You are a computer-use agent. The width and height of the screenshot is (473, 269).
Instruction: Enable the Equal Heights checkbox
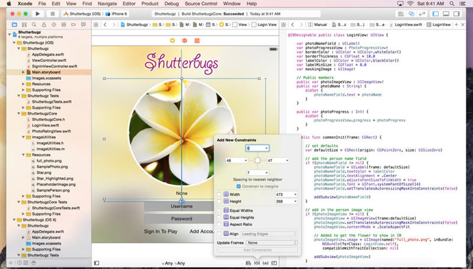click(x=219, y=217)
